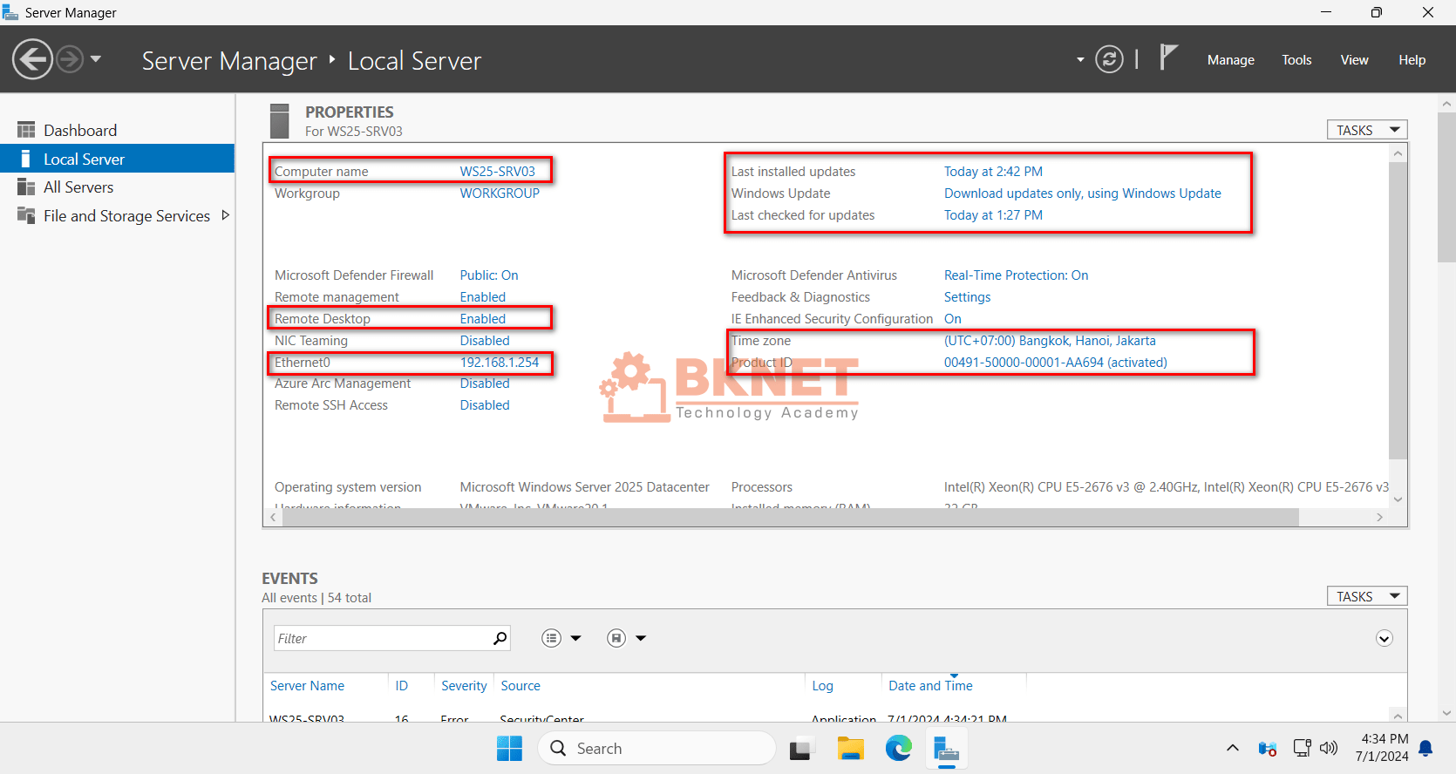Open the events query criteria list icon

[x=551, y=638]
